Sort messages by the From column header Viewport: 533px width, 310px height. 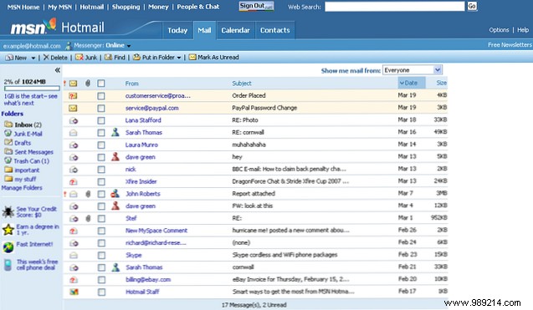pos(131,84)
